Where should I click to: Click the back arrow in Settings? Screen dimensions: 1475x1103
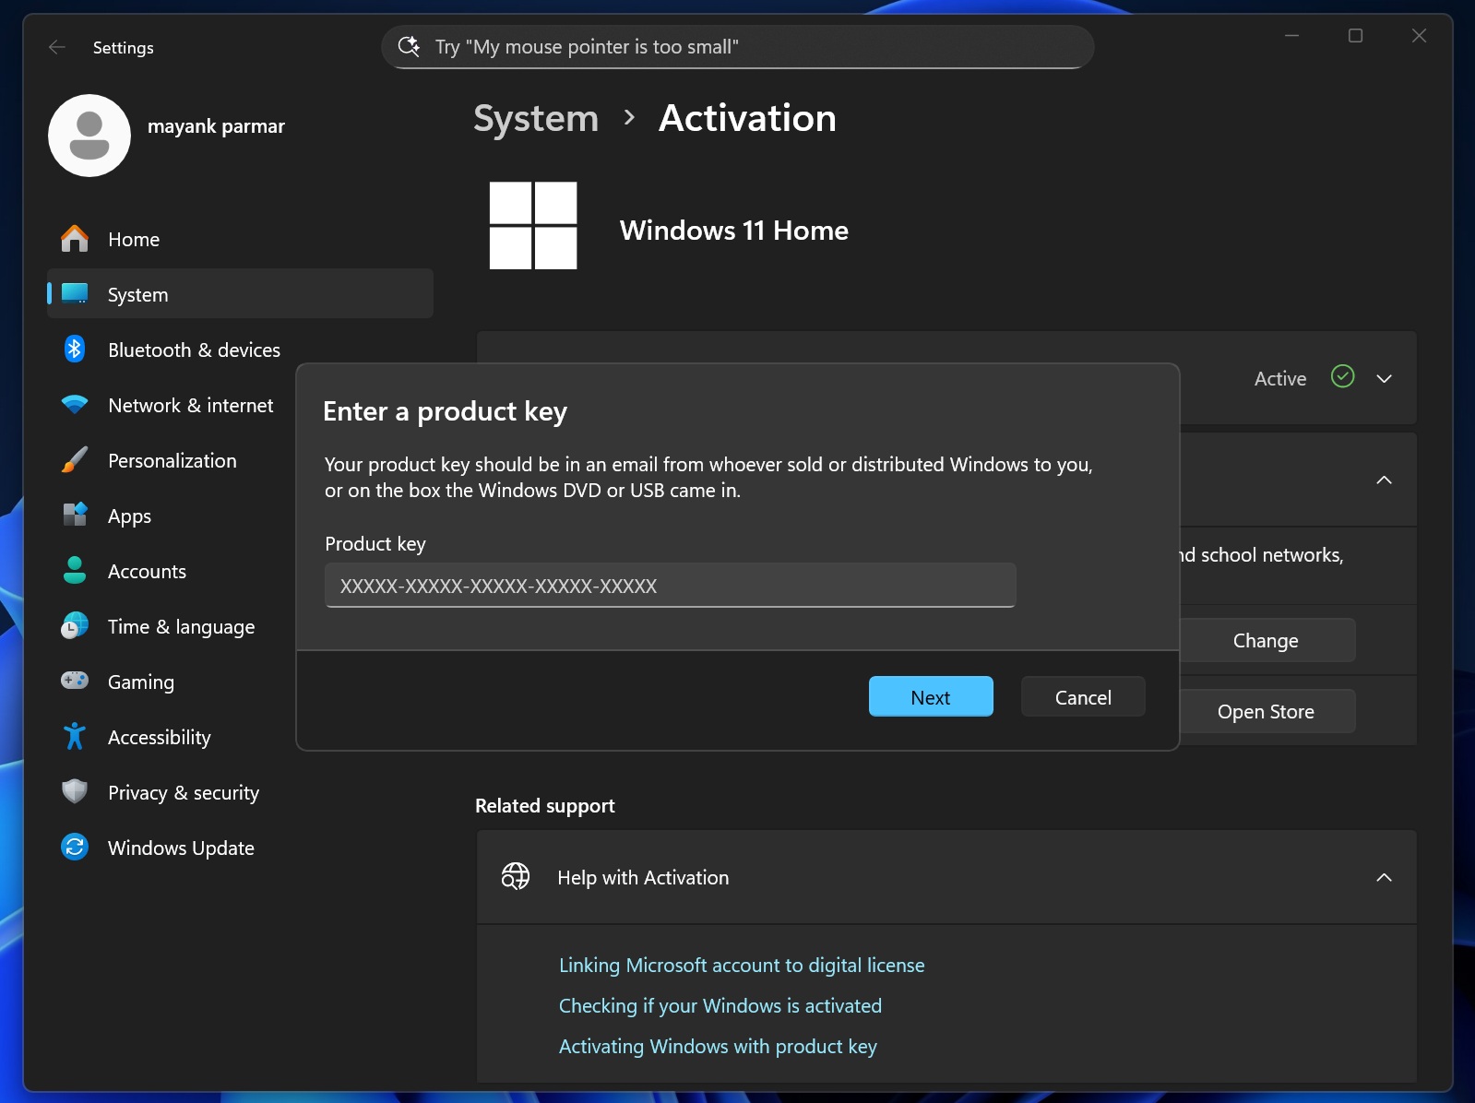57,47
